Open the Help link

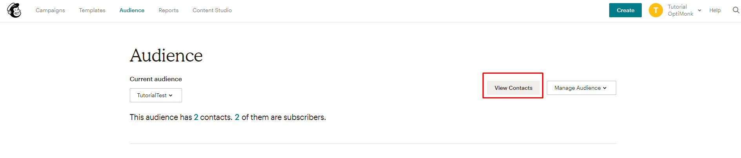tap(715, 10)
